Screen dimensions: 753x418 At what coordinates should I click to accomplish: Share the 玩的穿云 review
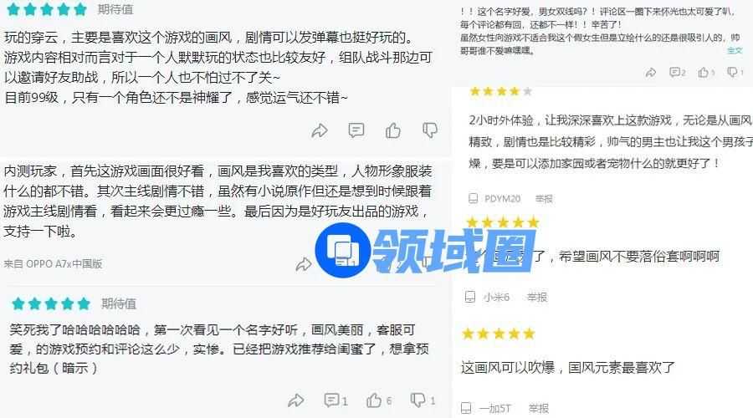320,130
